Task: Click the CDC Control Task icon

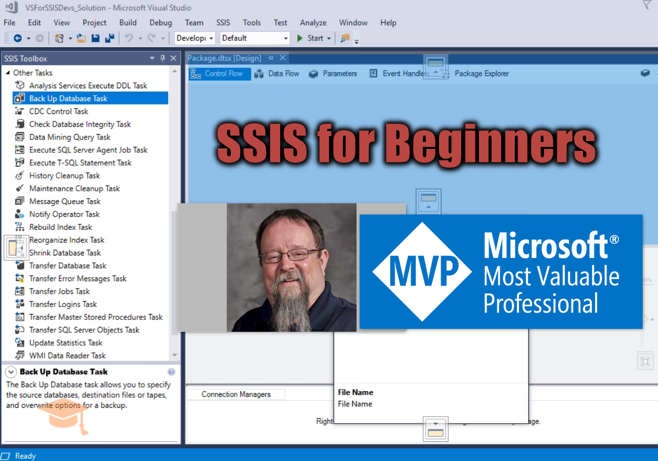Action: click(20, 111)
